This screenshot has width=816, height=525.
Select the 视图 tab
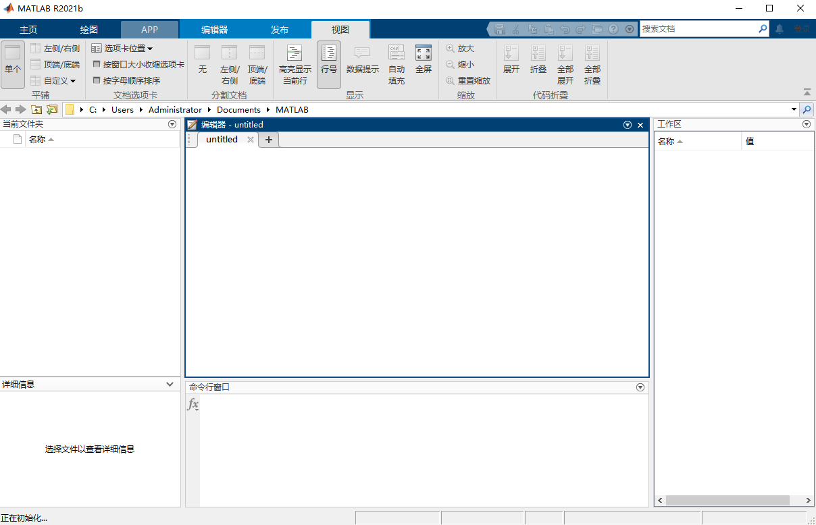pyautogui.click(x=340, y=30)
